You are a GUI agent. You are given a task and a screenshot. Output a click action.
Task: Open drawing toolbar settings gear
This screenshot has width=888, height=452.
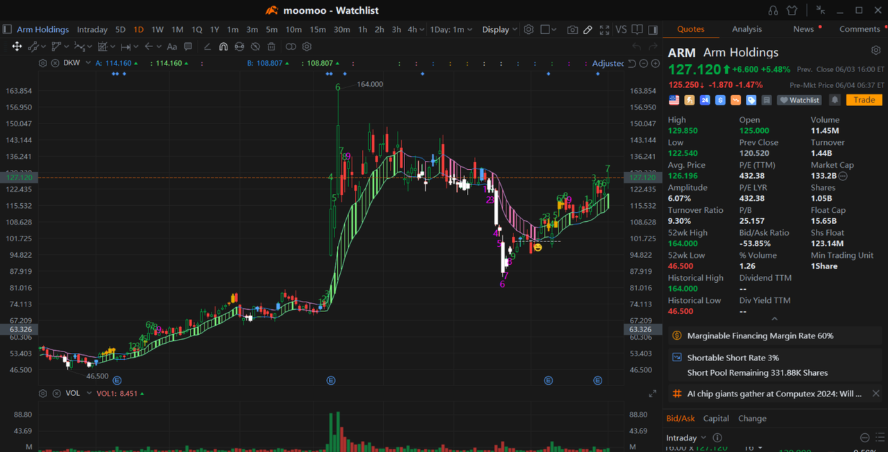[307, 46]
